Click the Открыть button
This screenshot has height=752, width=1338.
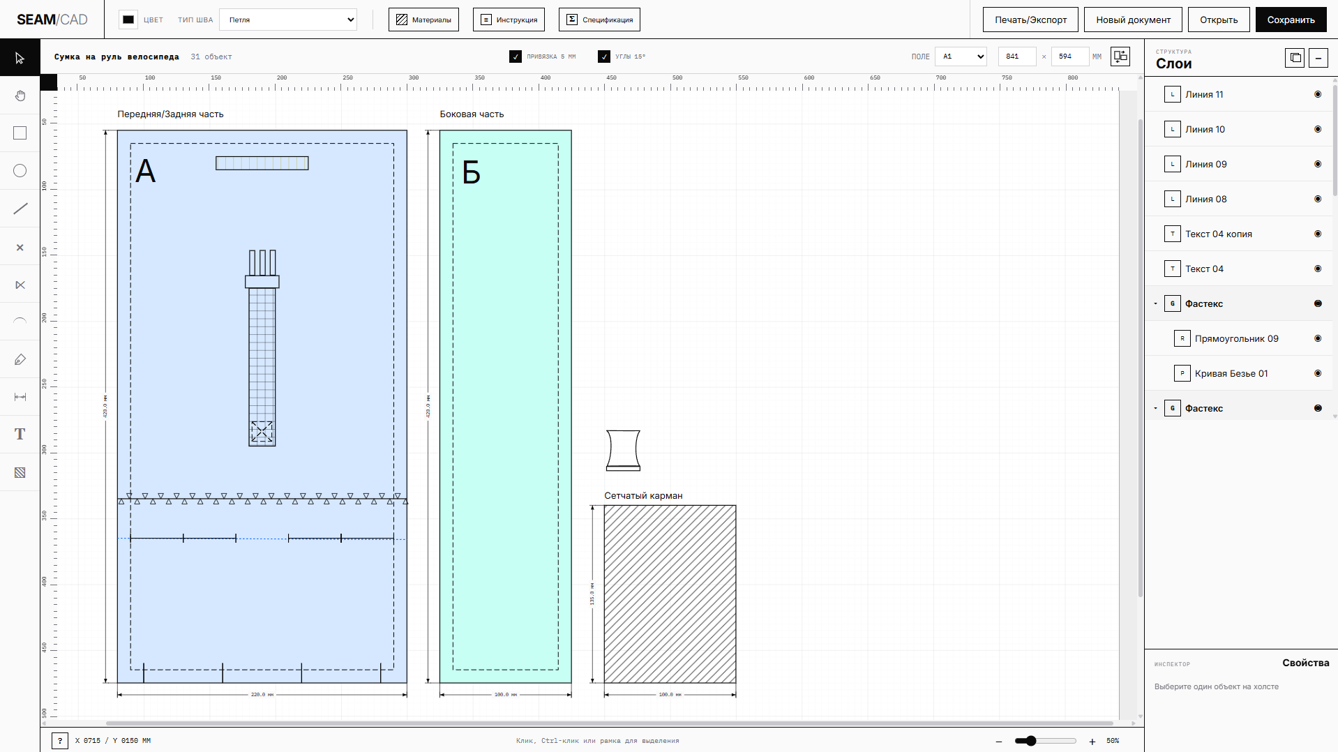click(1219, 20)
